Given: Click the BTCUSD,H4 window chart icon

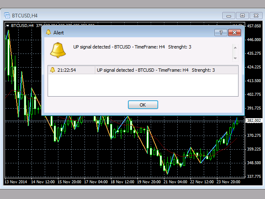Looking at the screenshot, I should click(7, 15).
